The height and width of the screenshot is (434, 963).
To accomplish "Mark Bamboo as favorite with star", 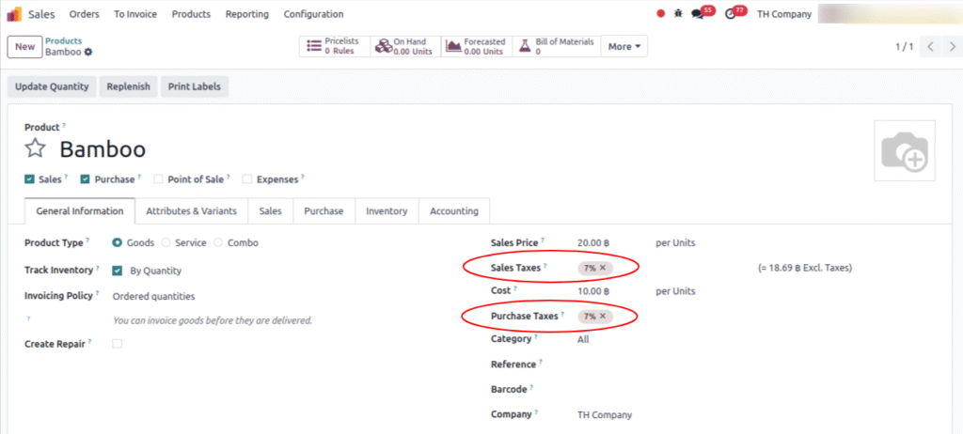I will coord(35,148).
